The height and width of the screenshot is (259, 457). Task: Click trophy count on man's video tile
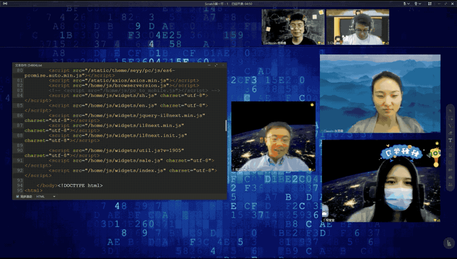(x=312, y=170)
